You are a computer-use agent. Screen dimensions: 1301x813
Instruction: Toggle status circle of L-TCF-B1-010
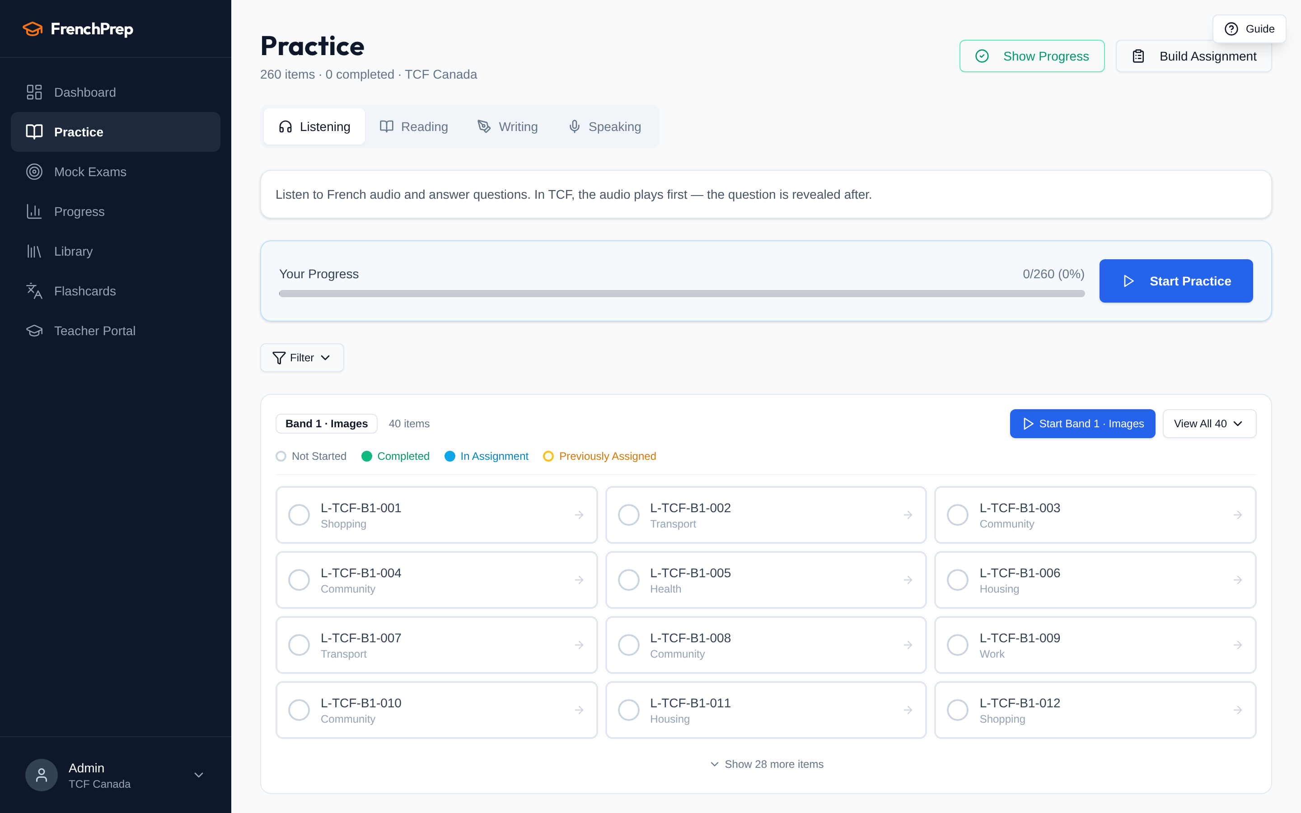299,710
